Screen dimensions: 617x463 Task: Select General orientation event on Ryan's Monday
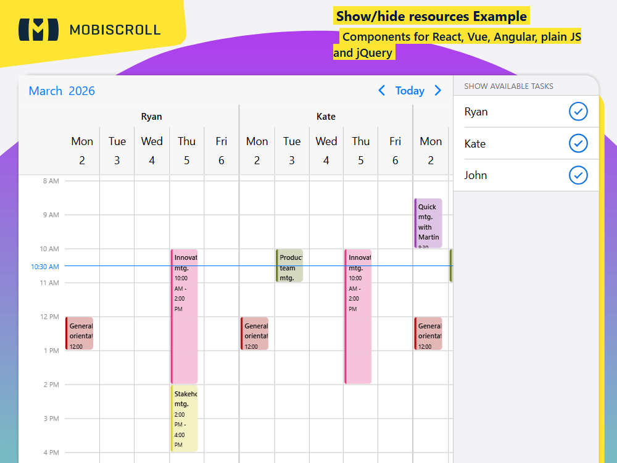click(79, 333)
